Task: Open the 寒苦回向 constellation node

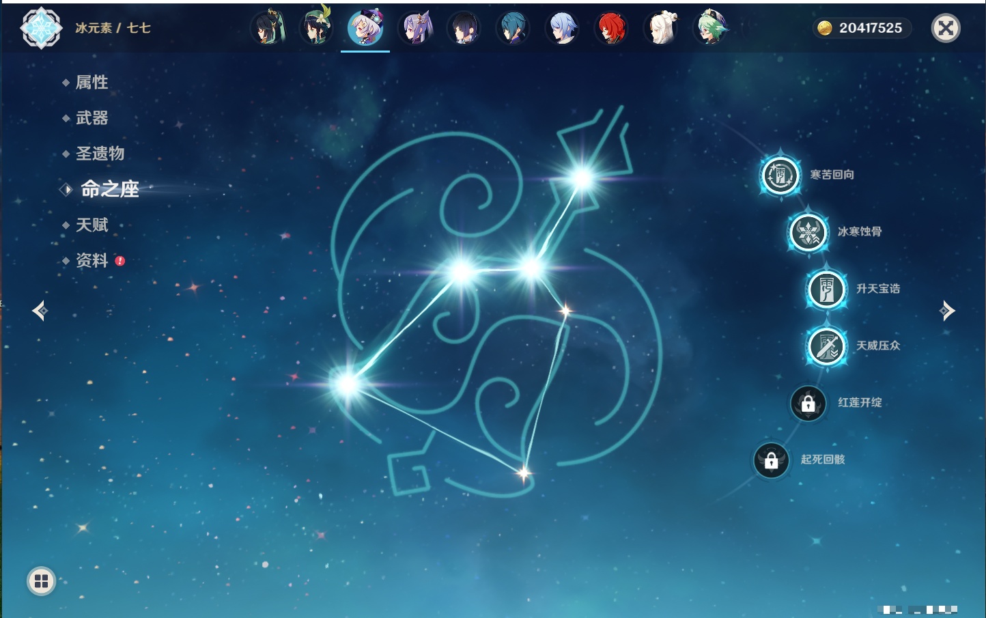Action: point(780,175)
